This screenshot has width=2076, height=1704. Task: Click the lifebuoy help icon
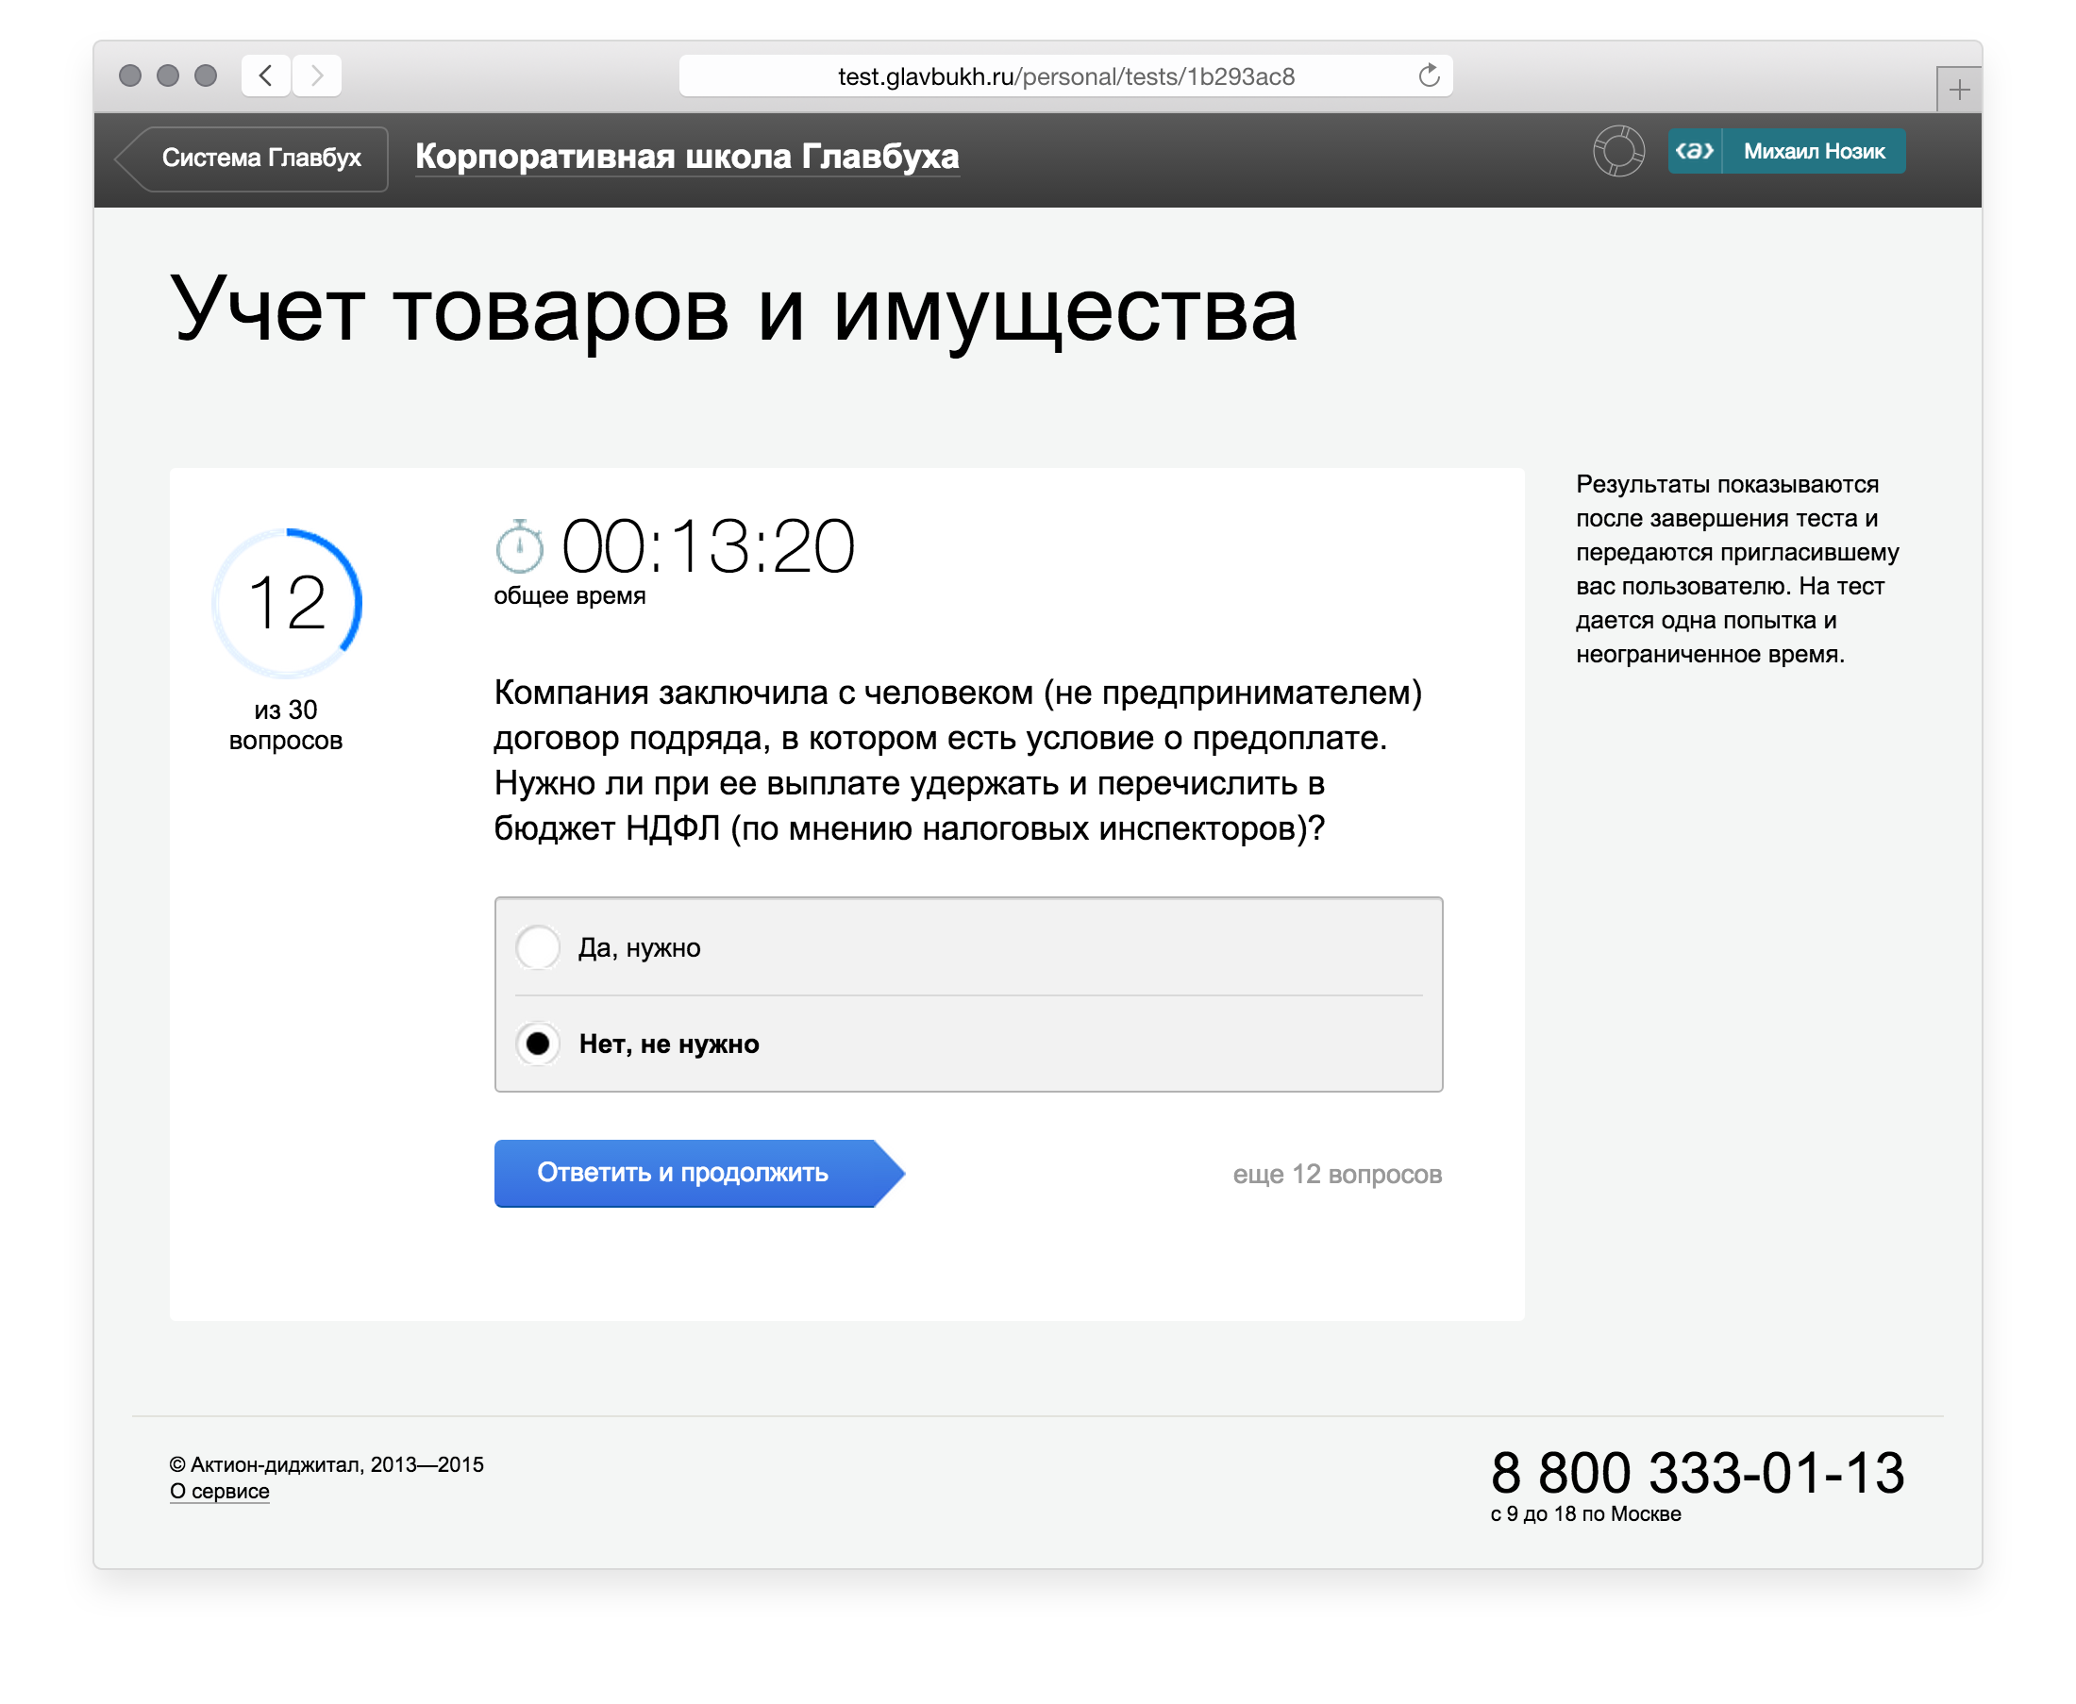[1617, 151]
